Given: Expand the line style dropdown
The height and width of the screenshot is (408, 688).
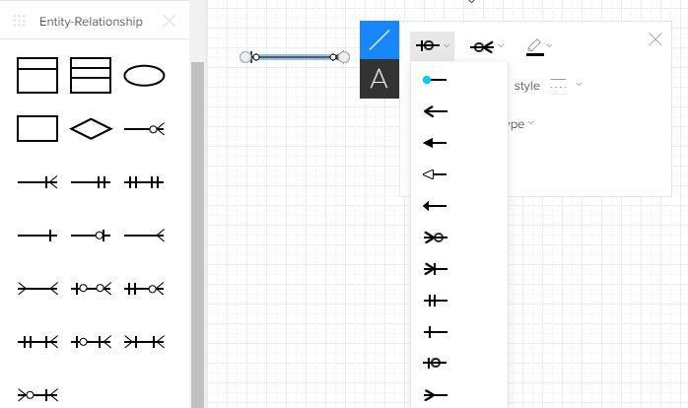Looking at the screenshot, I should point(565,85).
